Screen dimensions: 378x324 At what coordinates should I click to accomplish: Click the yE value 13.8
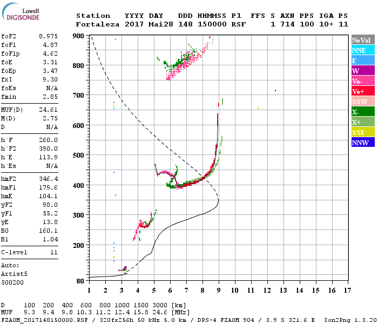coord(50,222)
